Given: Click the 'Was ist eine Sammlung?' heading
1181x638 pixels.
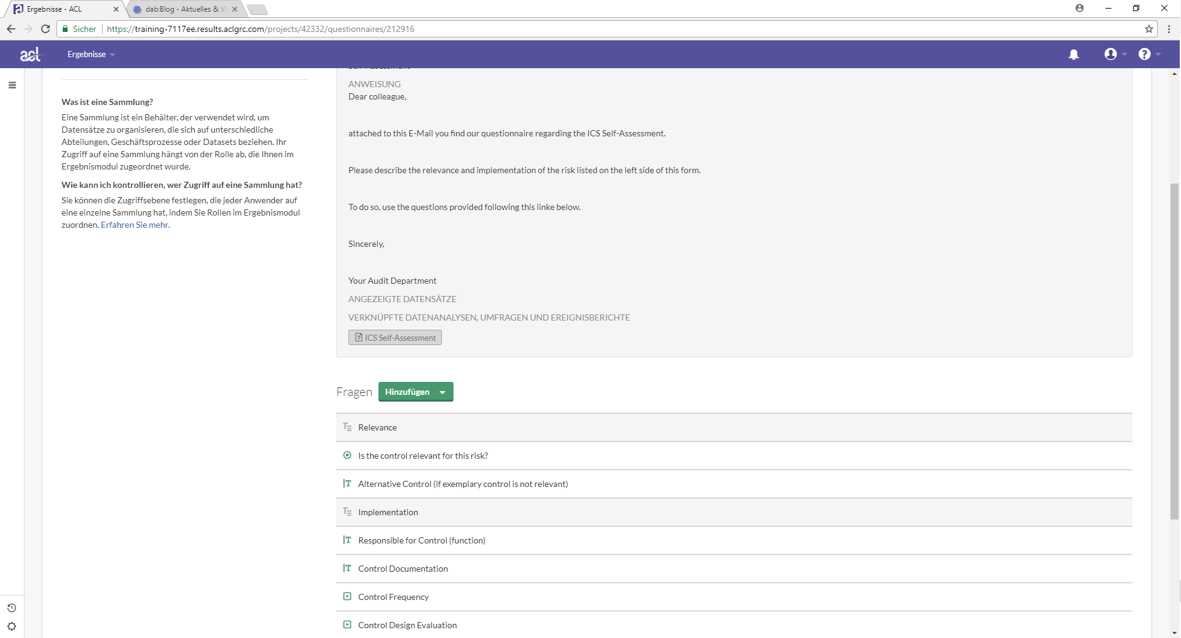Looking at the screenshot, I should click(107, 102).
